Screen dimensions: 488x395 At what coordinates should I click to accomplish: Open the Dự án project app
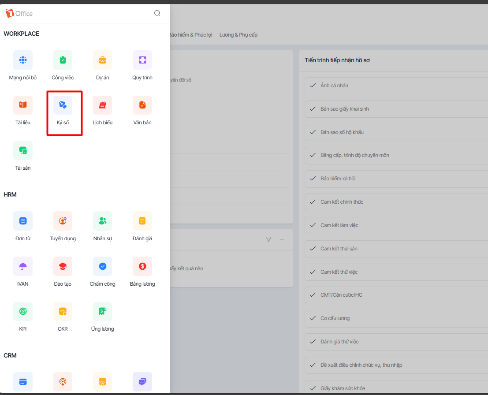[102, 60]
